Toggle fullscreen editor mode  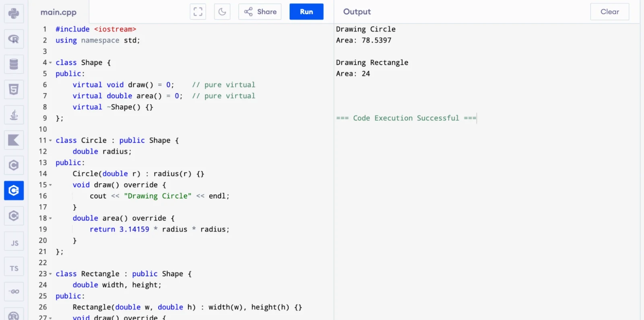point(198,12)
